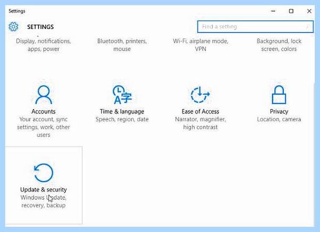
Task: Minimize the Settings window
Action: [x=273, y=11]
